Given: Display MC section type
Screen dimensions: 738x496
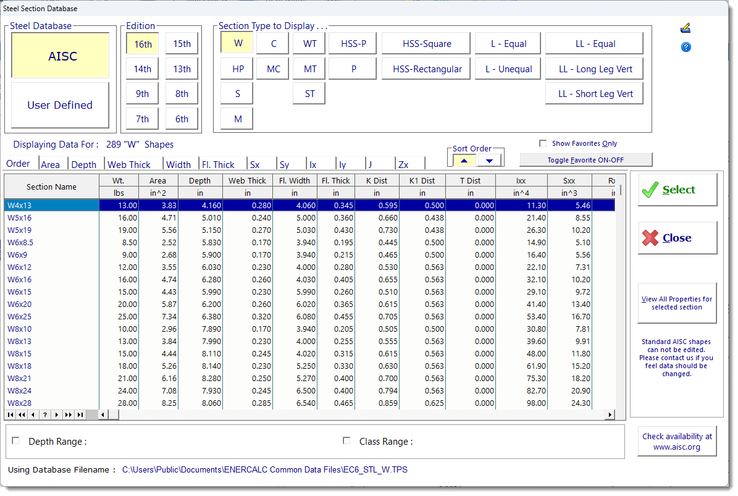Looking at the screenshot, I should pyautogui.click(x=273, y=69).
